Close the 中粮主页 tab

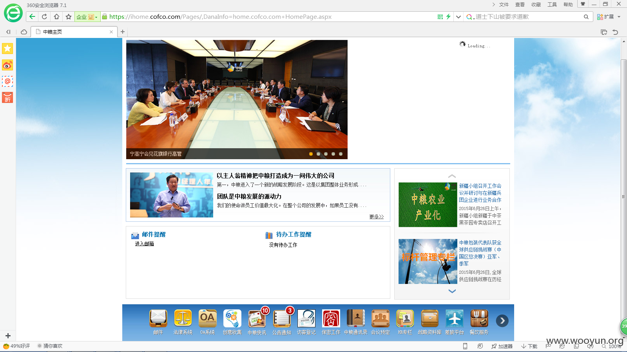point(111,32)
